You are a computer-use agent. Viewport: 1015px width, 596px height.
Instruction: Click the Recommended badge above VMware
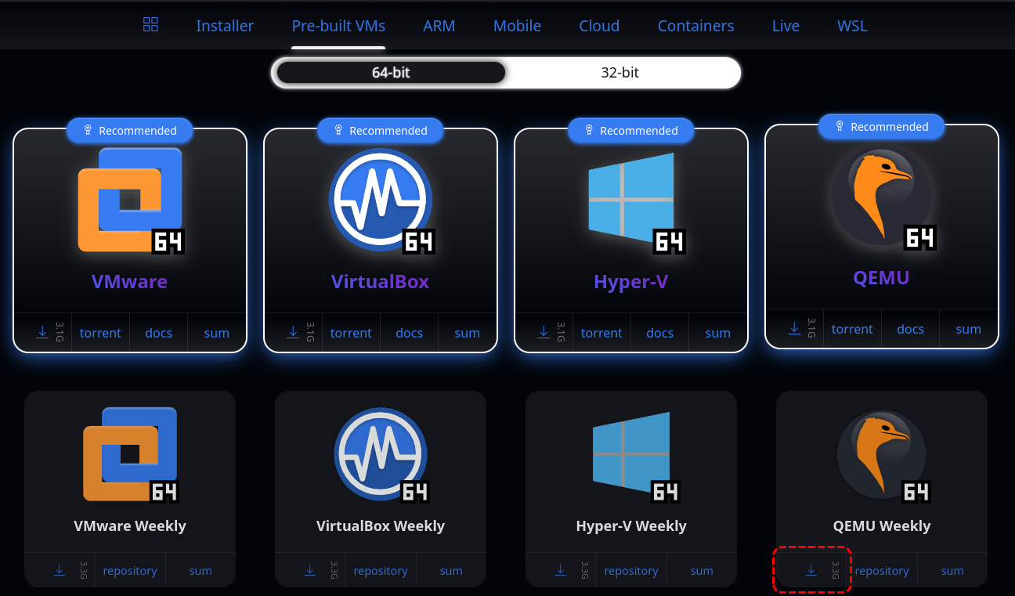pyautogui.click(x=130, y=131)
